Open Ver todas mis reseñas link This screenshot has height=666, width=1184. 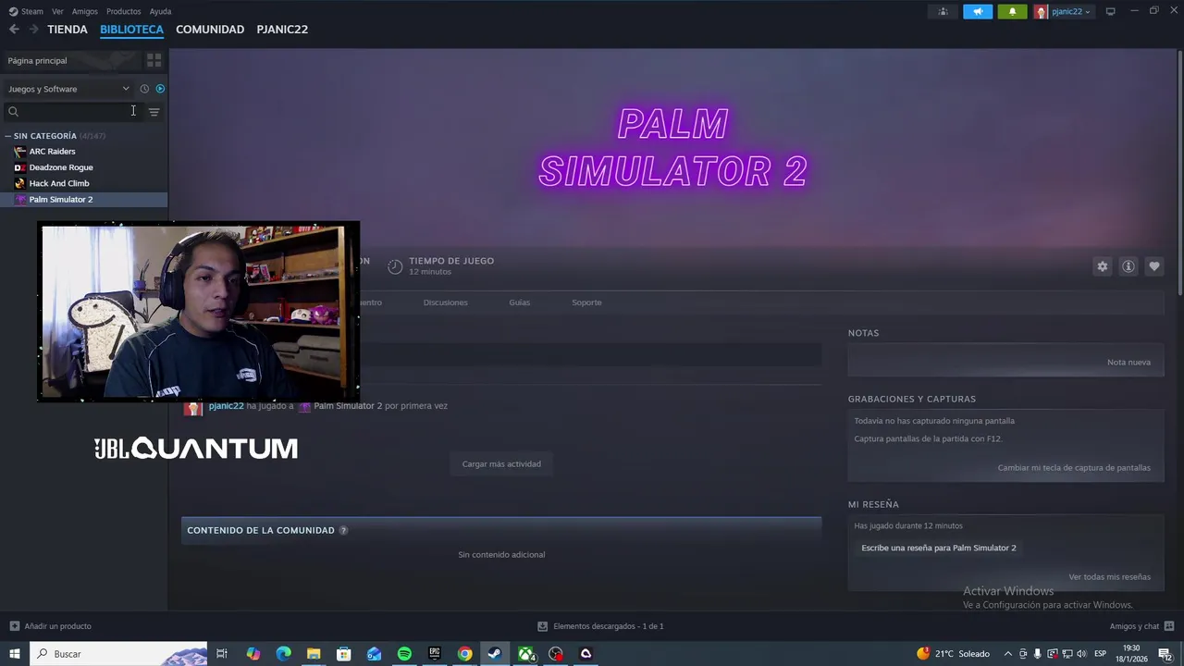coord(1109,577)
